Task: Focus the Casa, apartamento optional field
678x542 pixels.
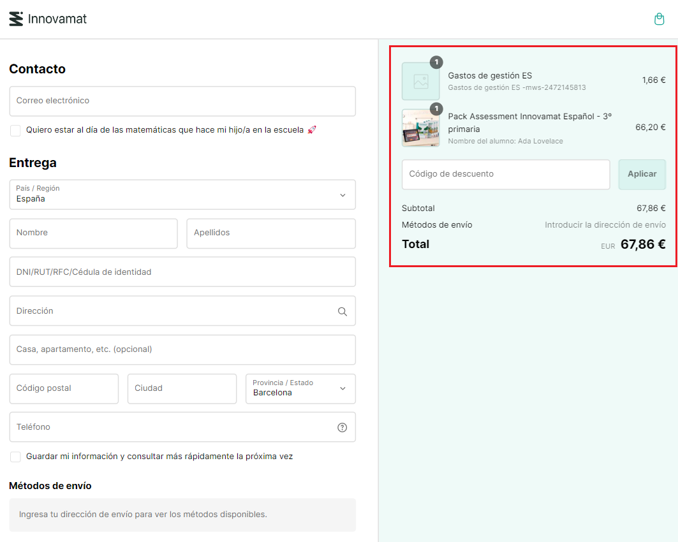Action: coord(182,349)
